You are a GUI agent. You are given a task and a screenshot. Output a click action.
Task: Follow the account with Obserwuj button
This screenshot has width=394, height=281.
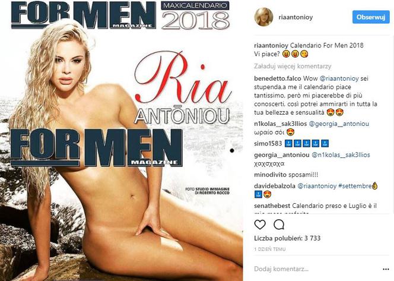coord(371,17)
